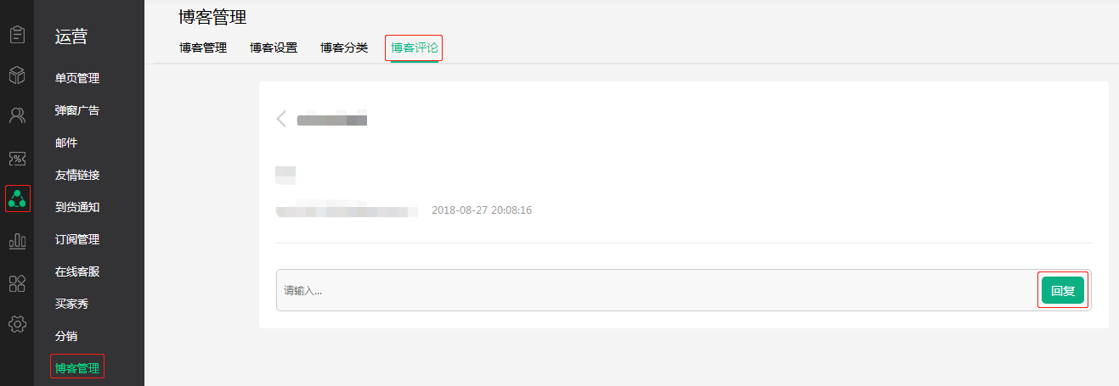Image resolution: width=1119 pixels, height=386 pixels.
Task: Switch to the 博客管理 tab
Action: pos(203,48)
